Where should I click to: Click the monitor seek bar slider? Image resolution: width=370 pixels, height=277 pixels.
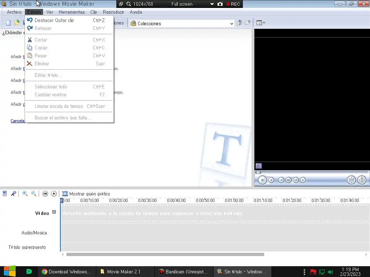(258, 172)
